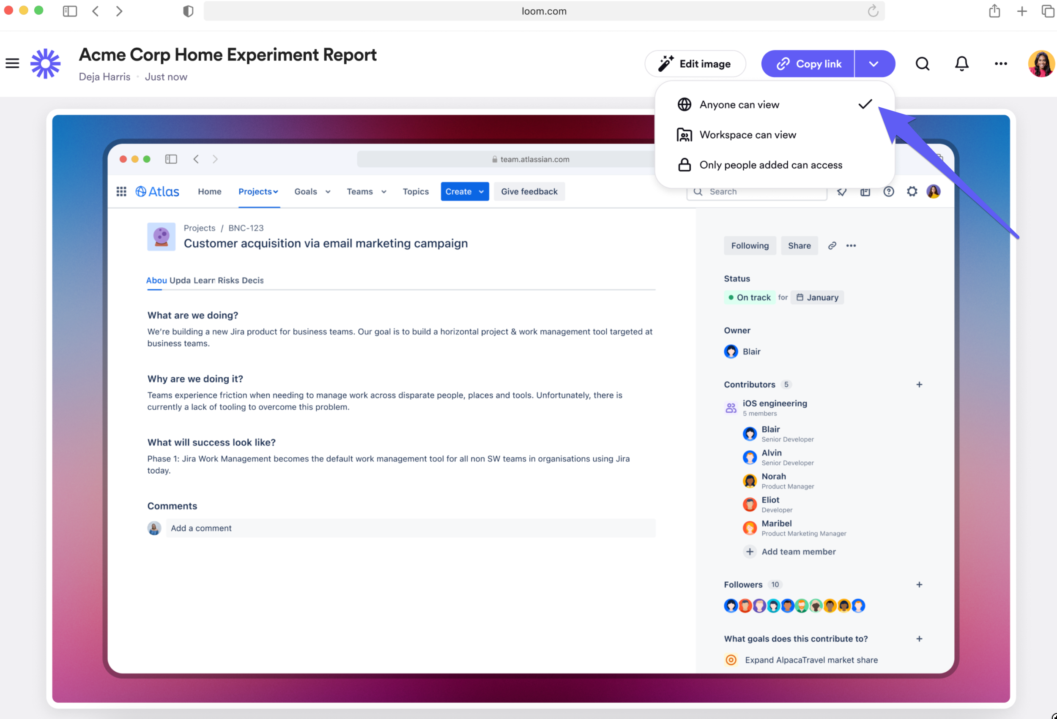Viewport: 1057px width, 719px height.
Task: Click the embedded Atlas screenshot image
Action: pyautogui.click(x=400, y=591)
